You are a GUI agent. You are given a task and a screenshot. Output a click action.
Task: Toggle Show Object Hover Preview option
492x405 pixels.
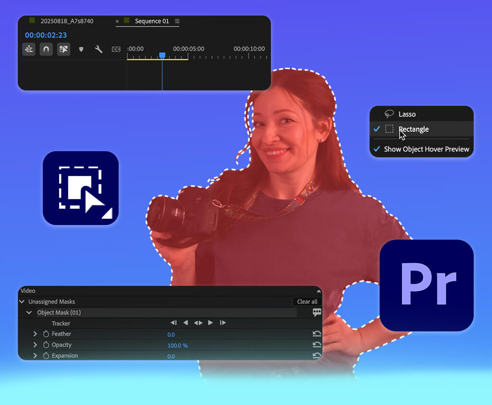[421, 149]
